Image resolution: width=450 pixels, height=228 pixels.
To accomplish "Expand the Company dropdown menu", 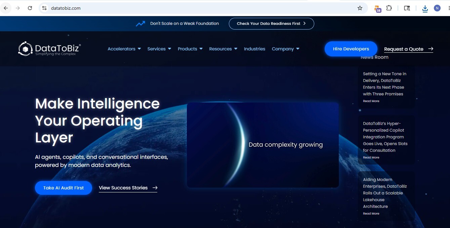I will [x=286, y=49].
